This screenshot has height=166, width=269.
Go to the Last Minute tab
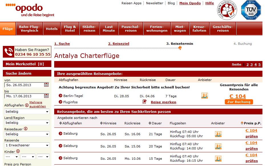coord(109,29)
